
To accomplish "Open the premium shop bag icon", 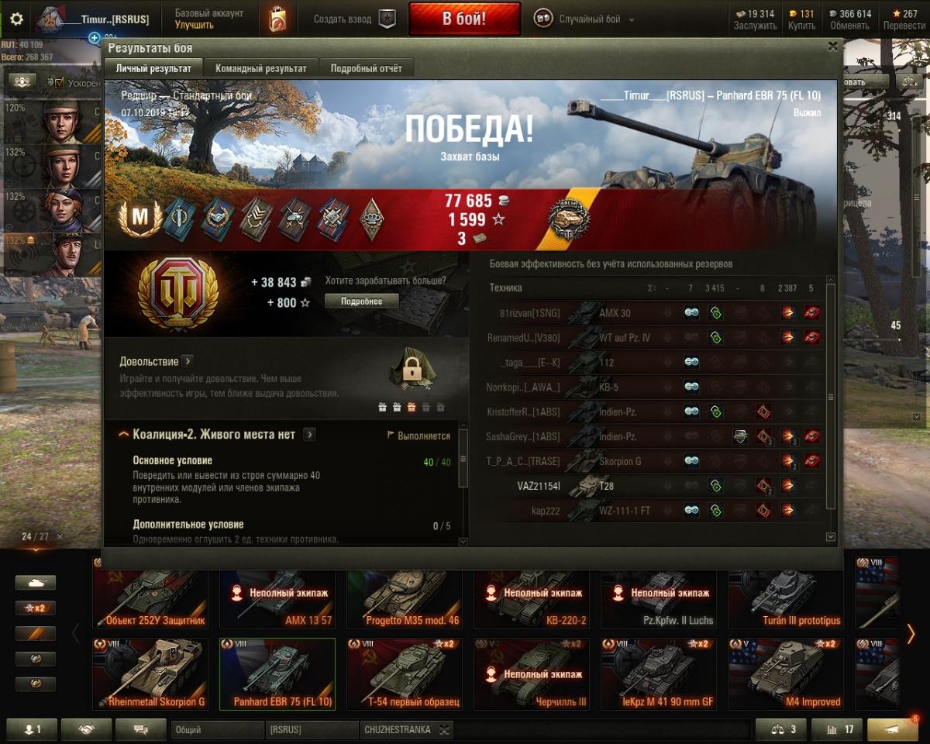I will pyautogui.click(x=277, y=19).
